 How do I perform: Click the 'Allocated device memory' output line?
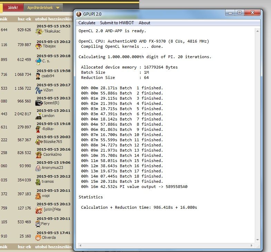pyautogui.click(x=129, y=67)
